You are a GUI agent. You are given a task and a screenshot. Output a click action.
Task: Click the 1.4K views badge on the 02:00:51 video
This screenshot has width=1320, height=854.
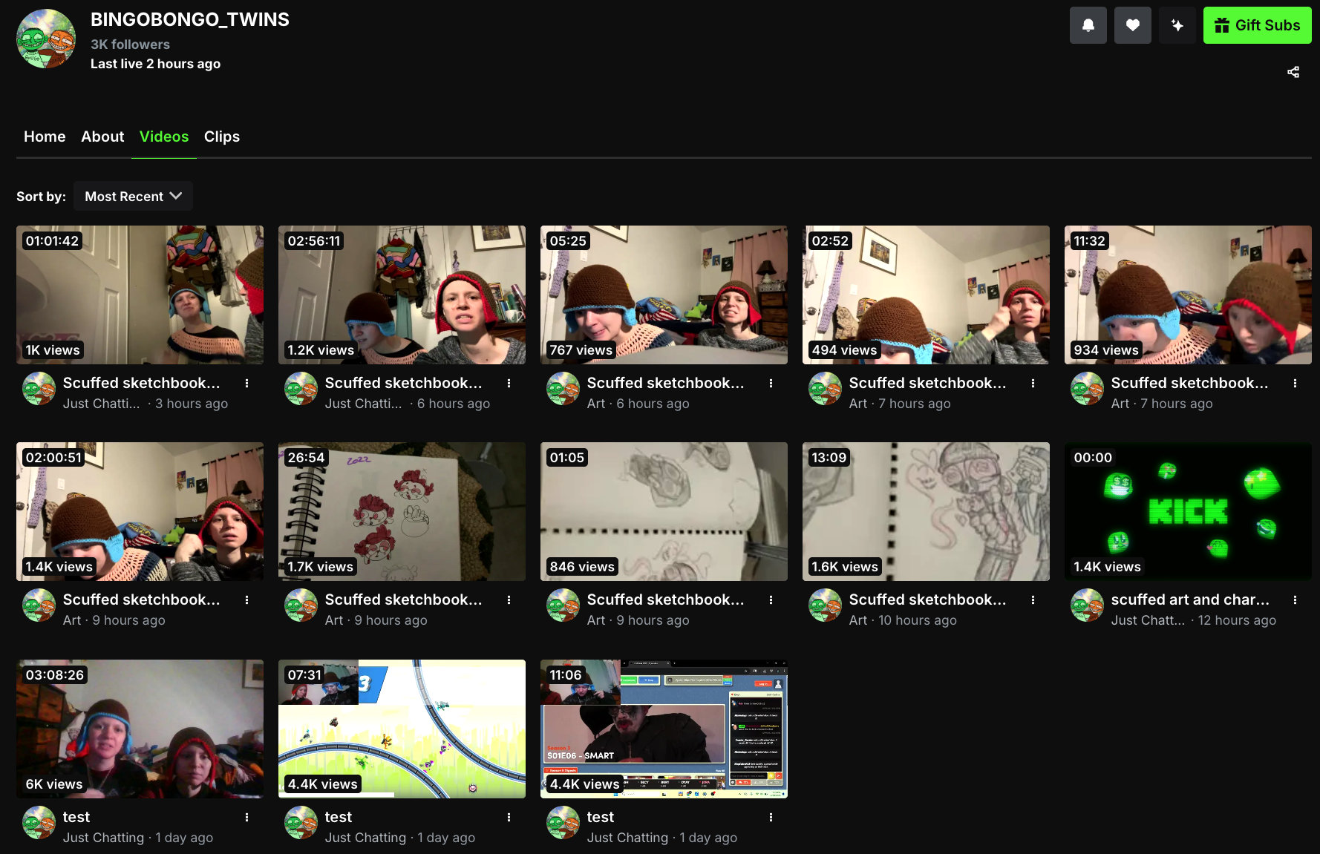click(59, 567)
